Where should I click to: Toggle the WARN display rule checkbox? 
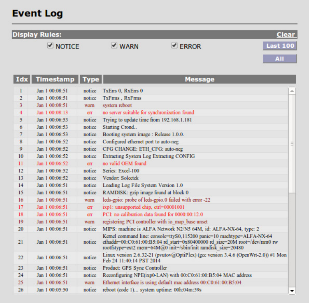114,46
